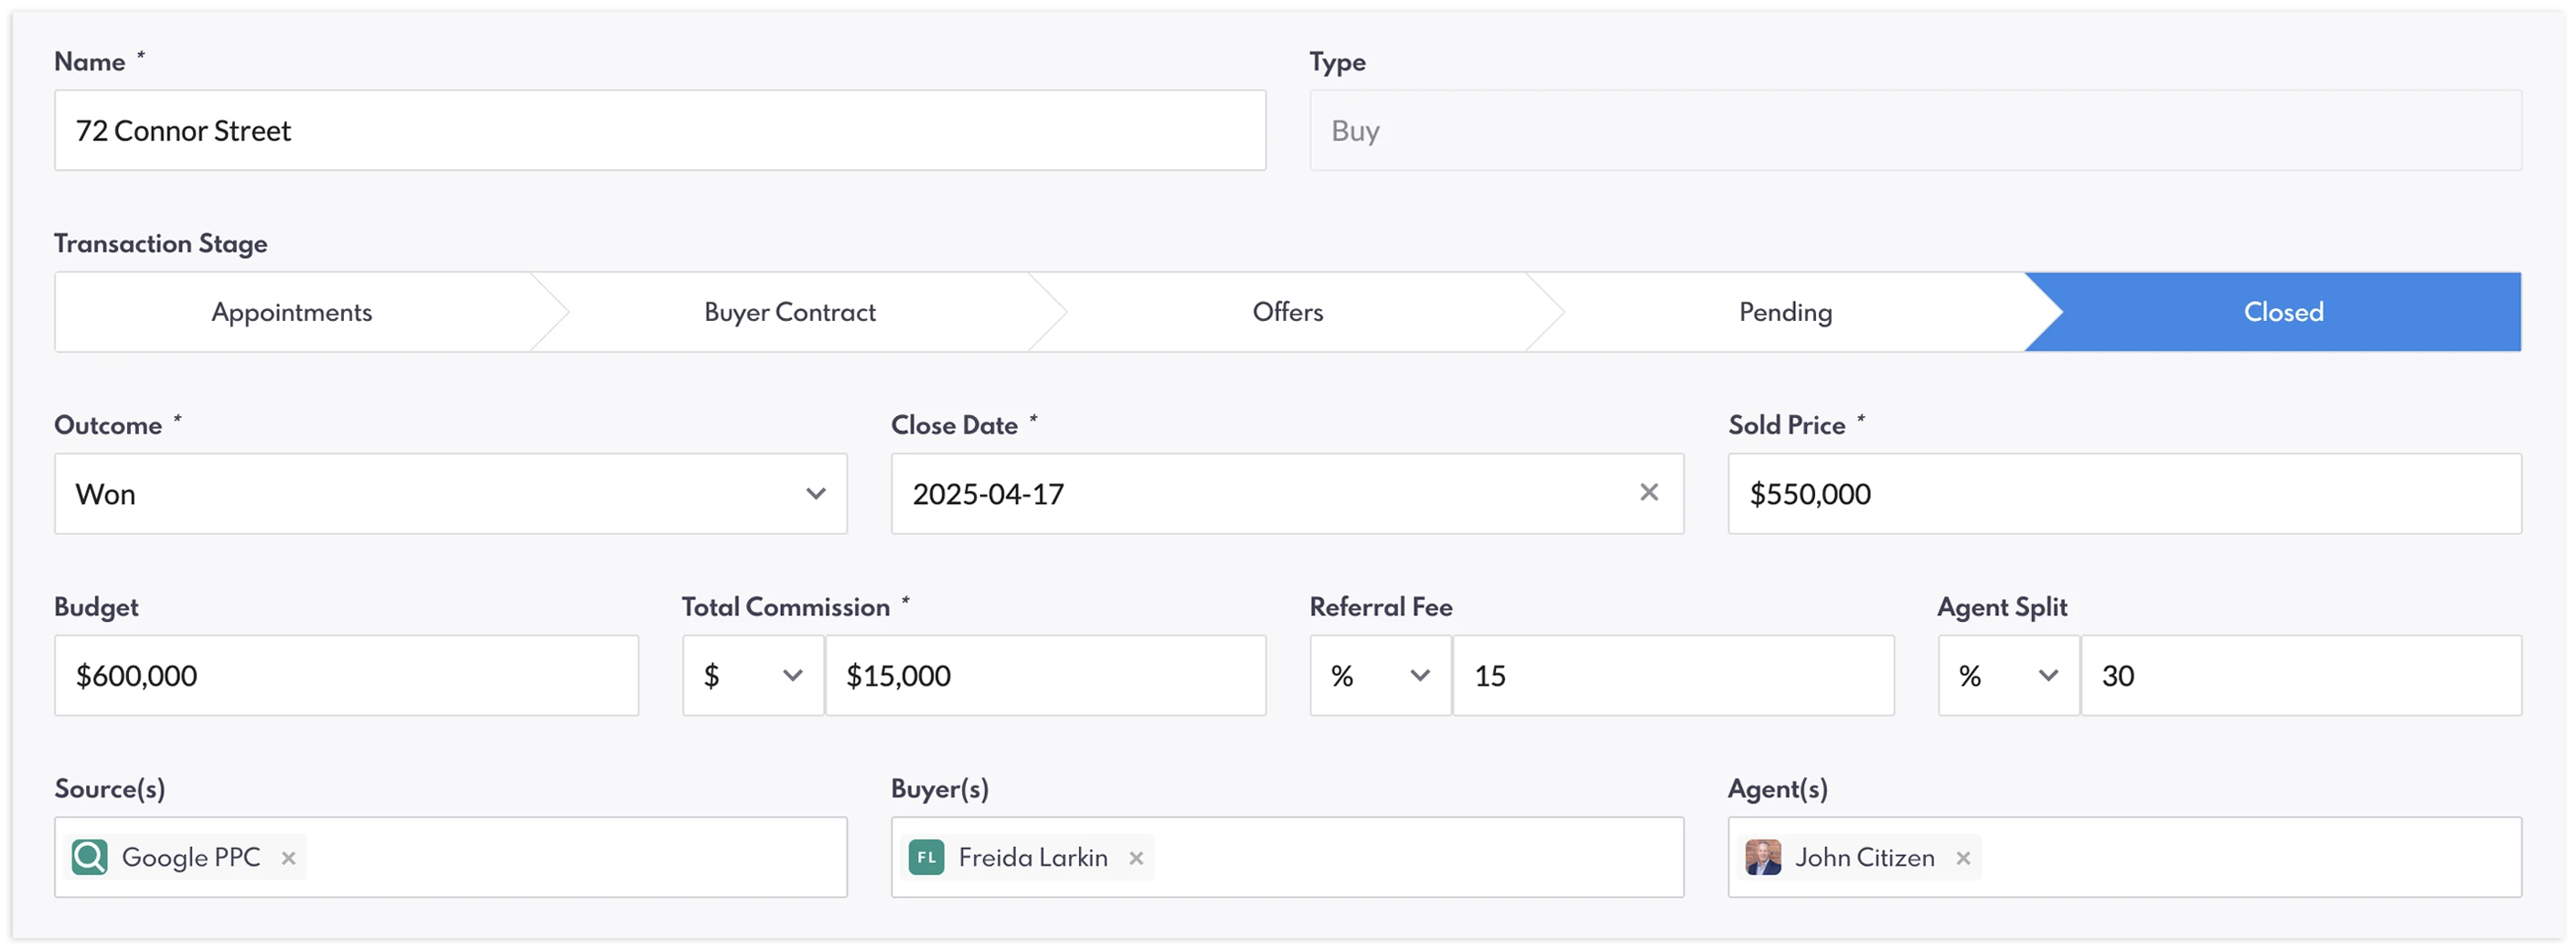This screenshot has width=2576, height=951.
Task: Click Freida Larkin's FL avatar badge
Action: [x=926, y=857]
